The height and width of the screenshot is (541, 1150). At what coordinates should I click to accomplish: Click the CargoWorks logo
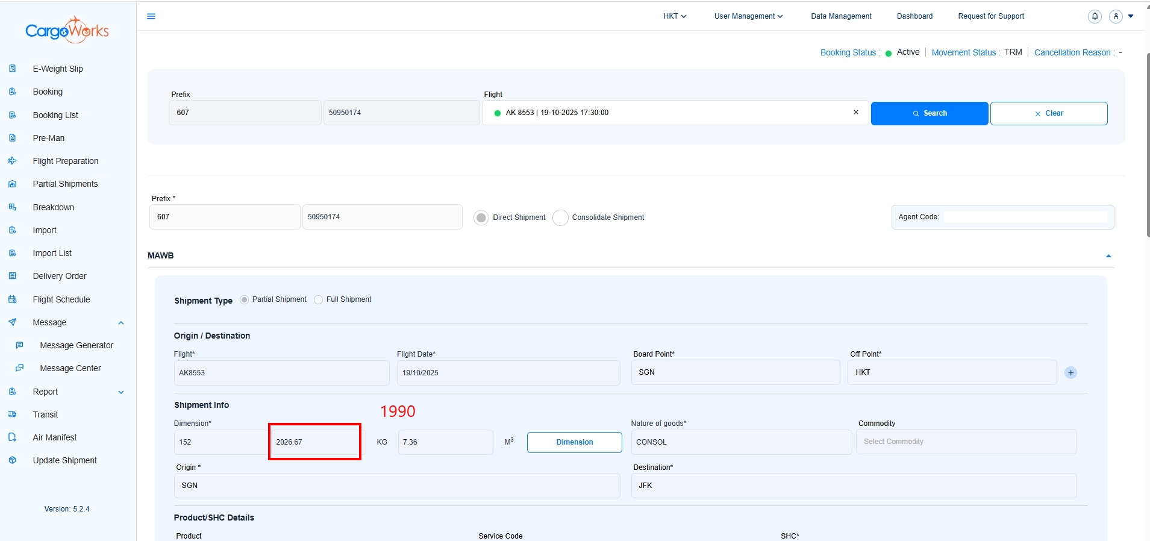click(67, 30)
